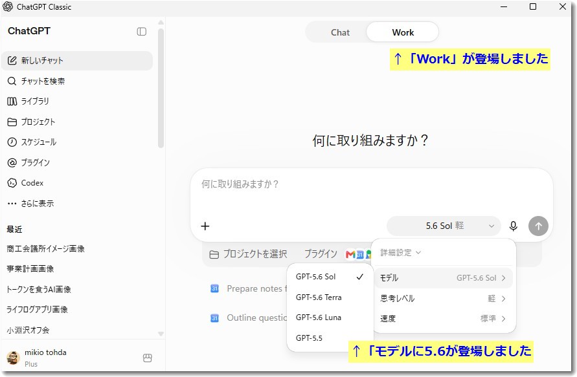Image resolution: width=577 pixels, height=377 pixels.
Task: Click the 新しいチャット pencil icon
Action: [x=12, y=61]
